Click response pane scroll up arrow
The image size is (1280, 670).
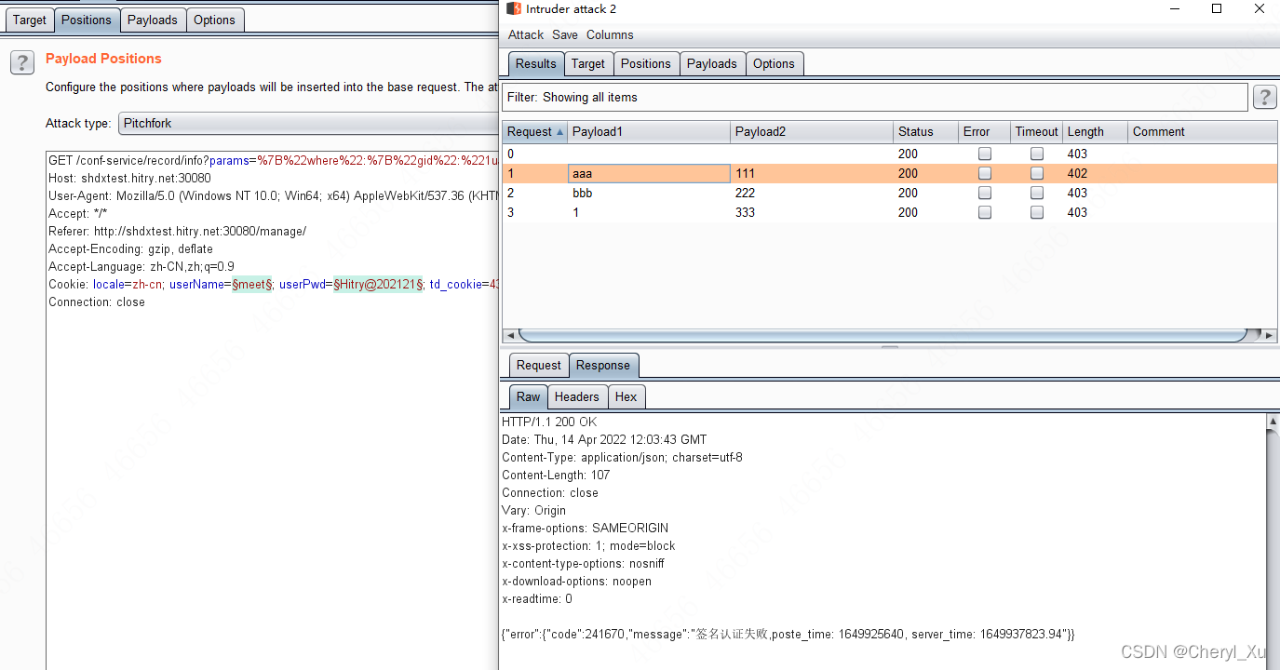point(1272,422)
